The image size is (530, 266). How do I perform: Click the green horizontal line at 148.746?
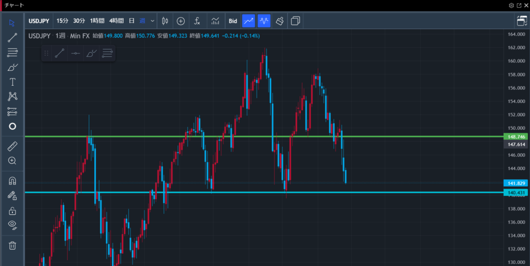click(x=263, y=136)
